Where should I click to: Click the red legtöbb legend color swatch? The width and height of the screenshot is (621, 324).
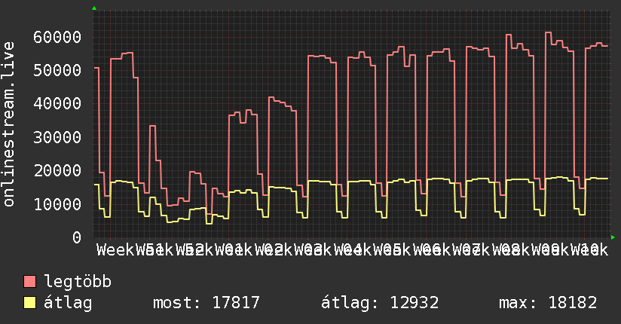[29, 282]
